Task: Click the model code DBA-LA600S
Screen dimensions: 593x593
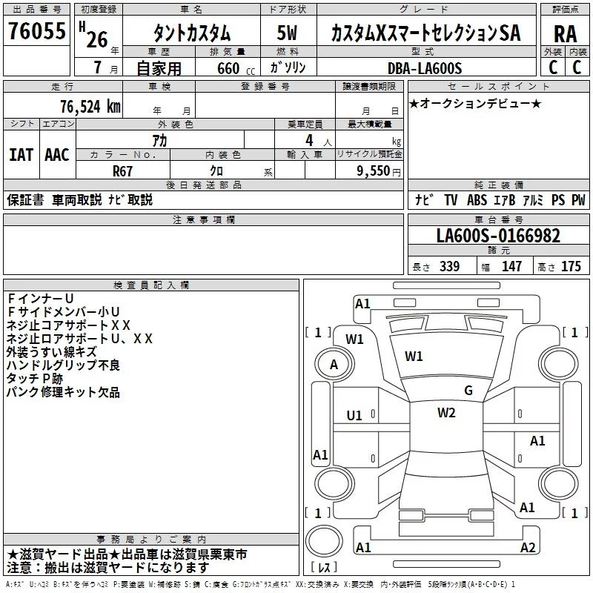Action: 425,68
